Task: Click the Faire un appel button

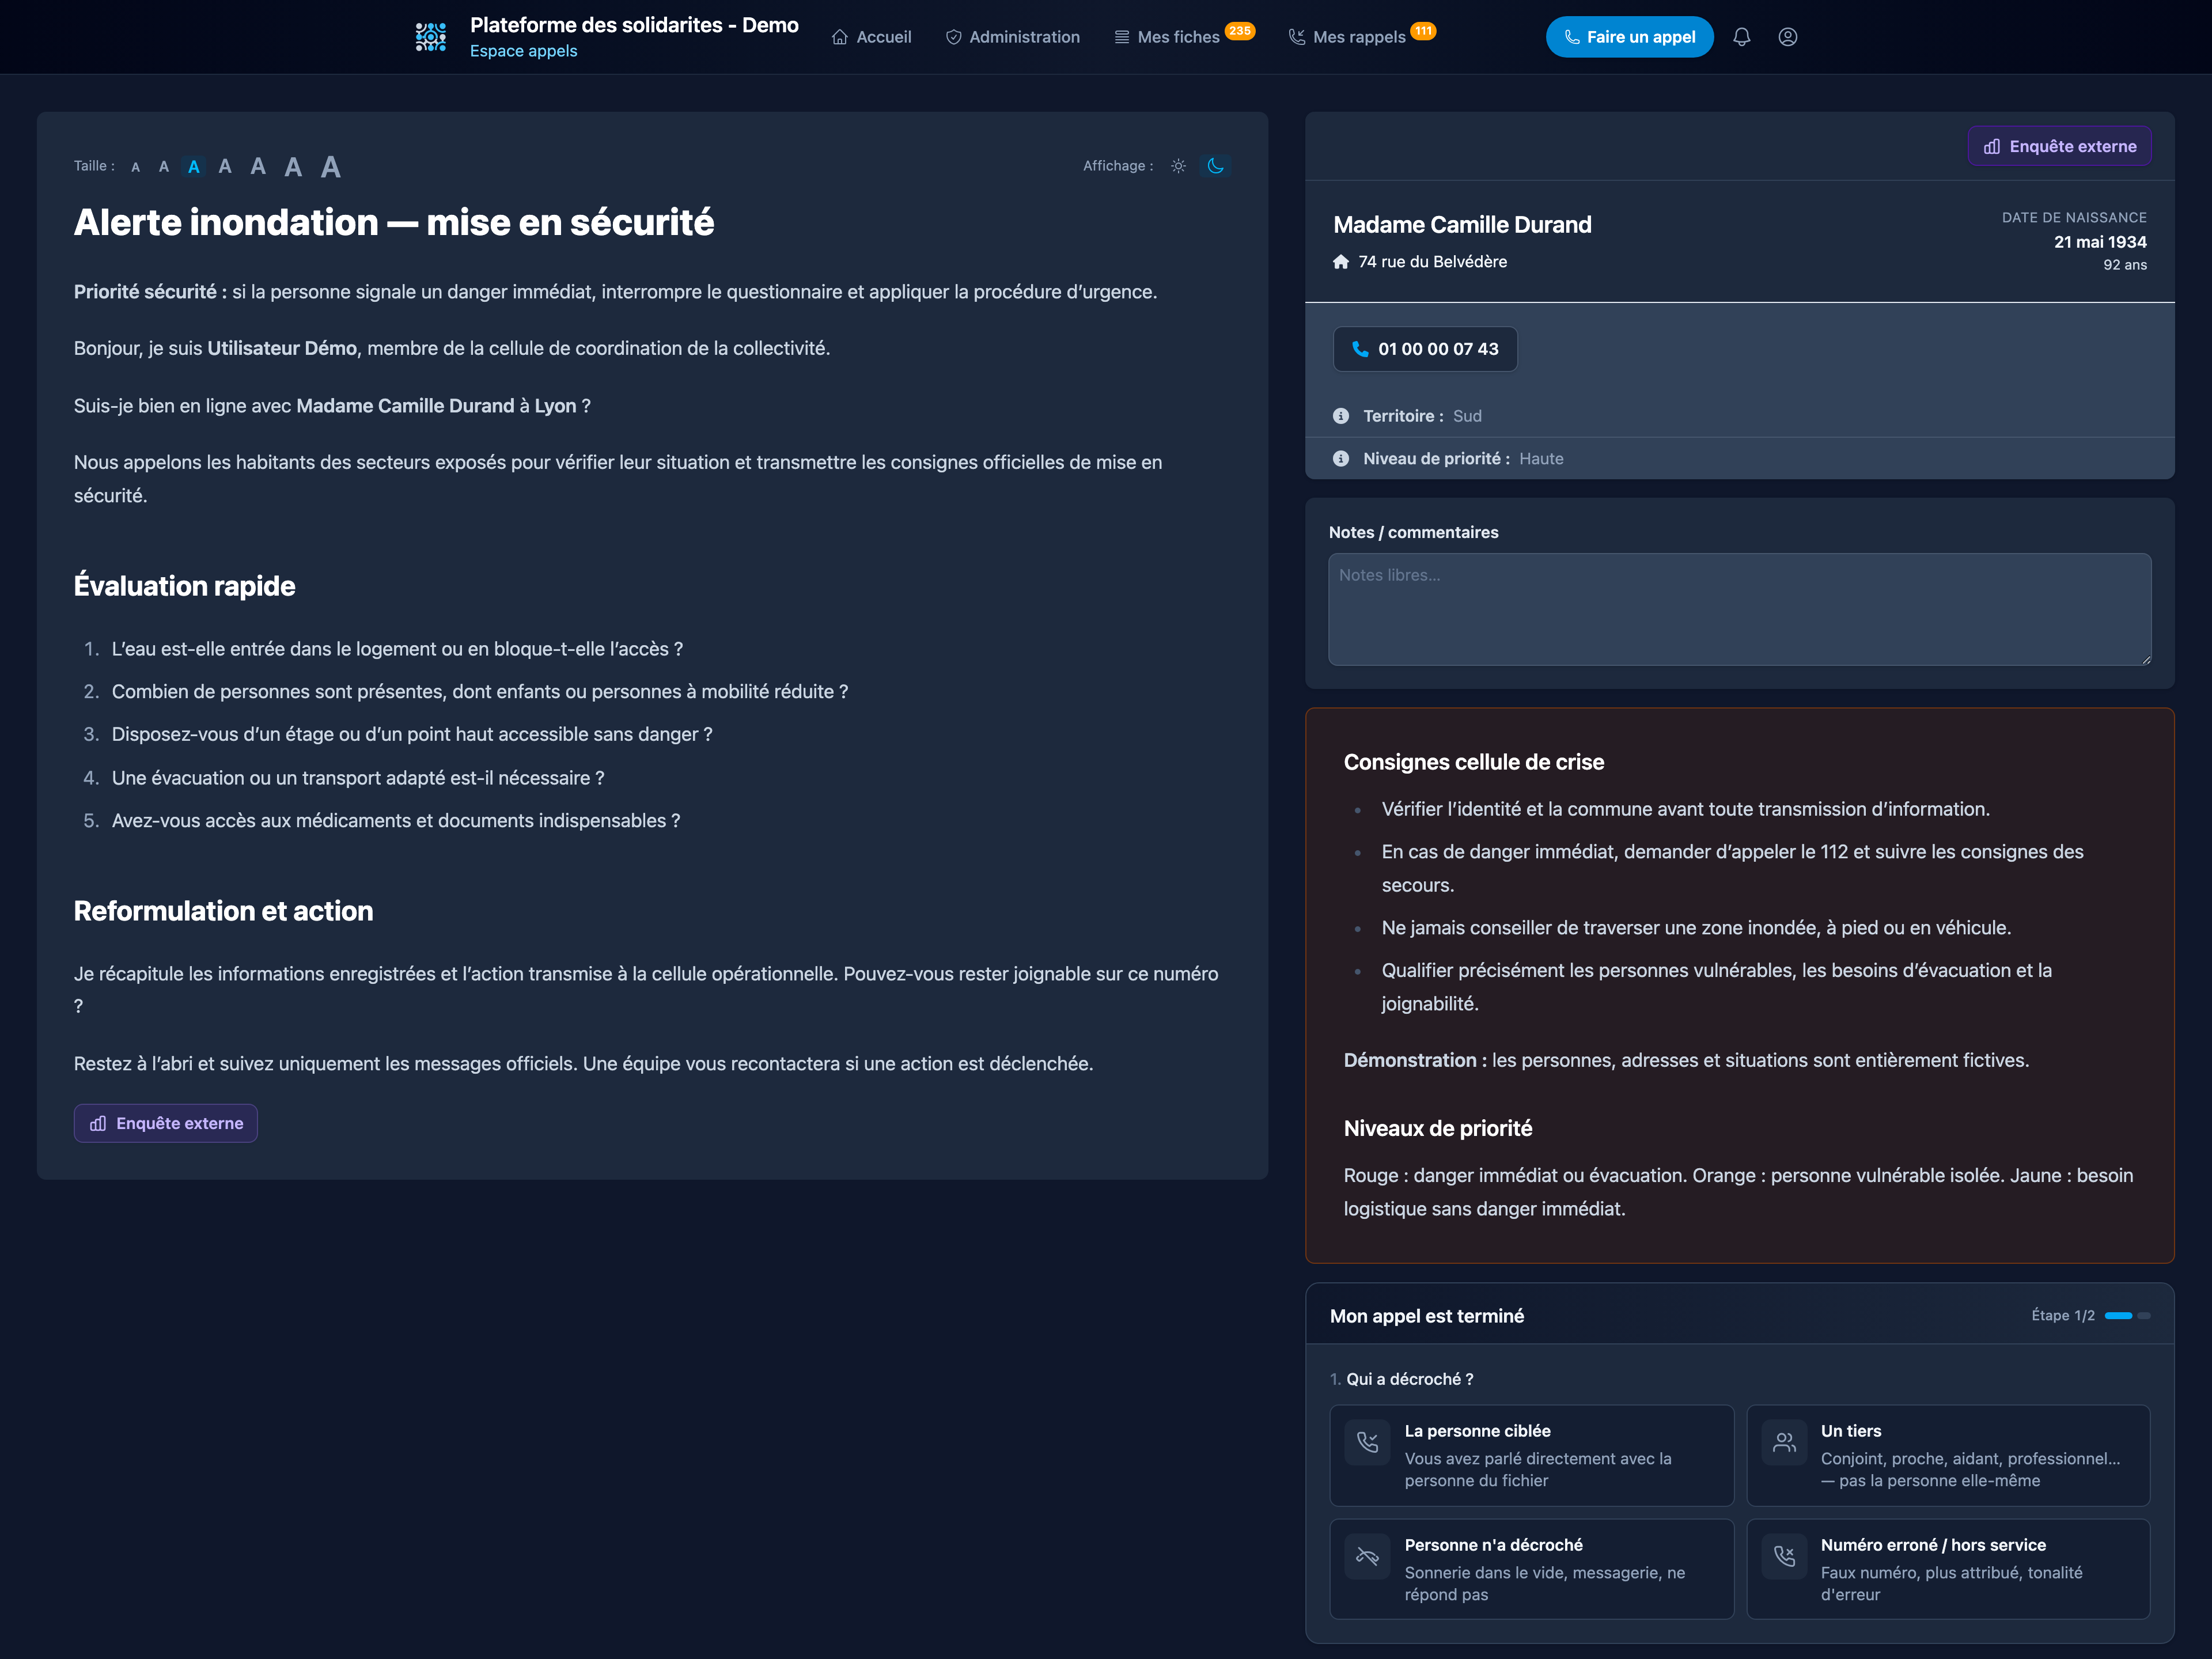Action: coord(1629,37)
